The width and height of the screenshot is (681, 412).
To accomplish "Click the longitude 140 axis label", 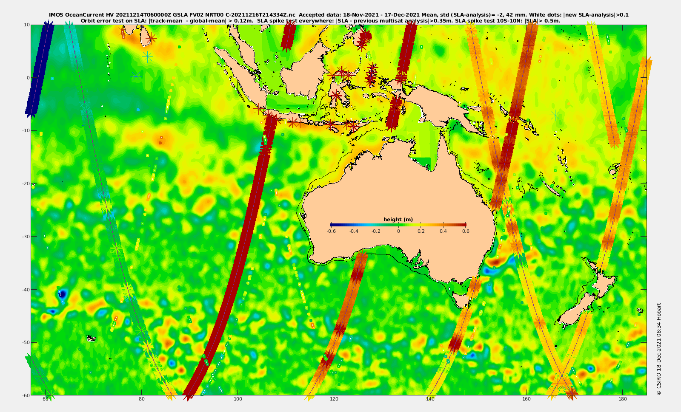I will point(430,399).
